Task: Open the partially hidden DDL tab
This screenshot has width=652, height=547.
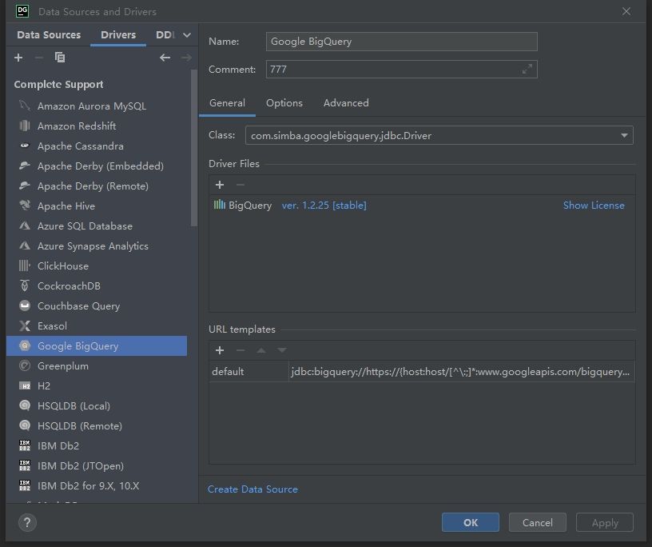Action: pyautogui.click(x=165, y=35)
